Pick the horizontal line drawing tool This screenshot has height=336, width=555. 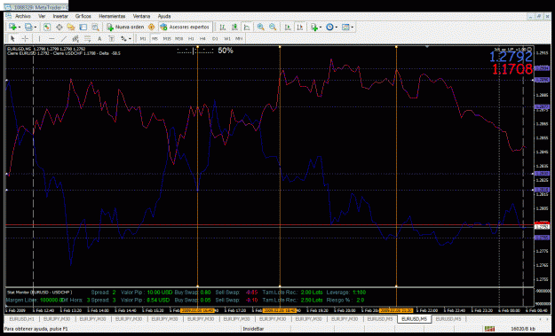(x=52, y=38)
